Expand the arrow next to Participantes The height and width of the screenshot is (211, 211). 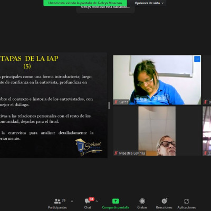point(72,201)
